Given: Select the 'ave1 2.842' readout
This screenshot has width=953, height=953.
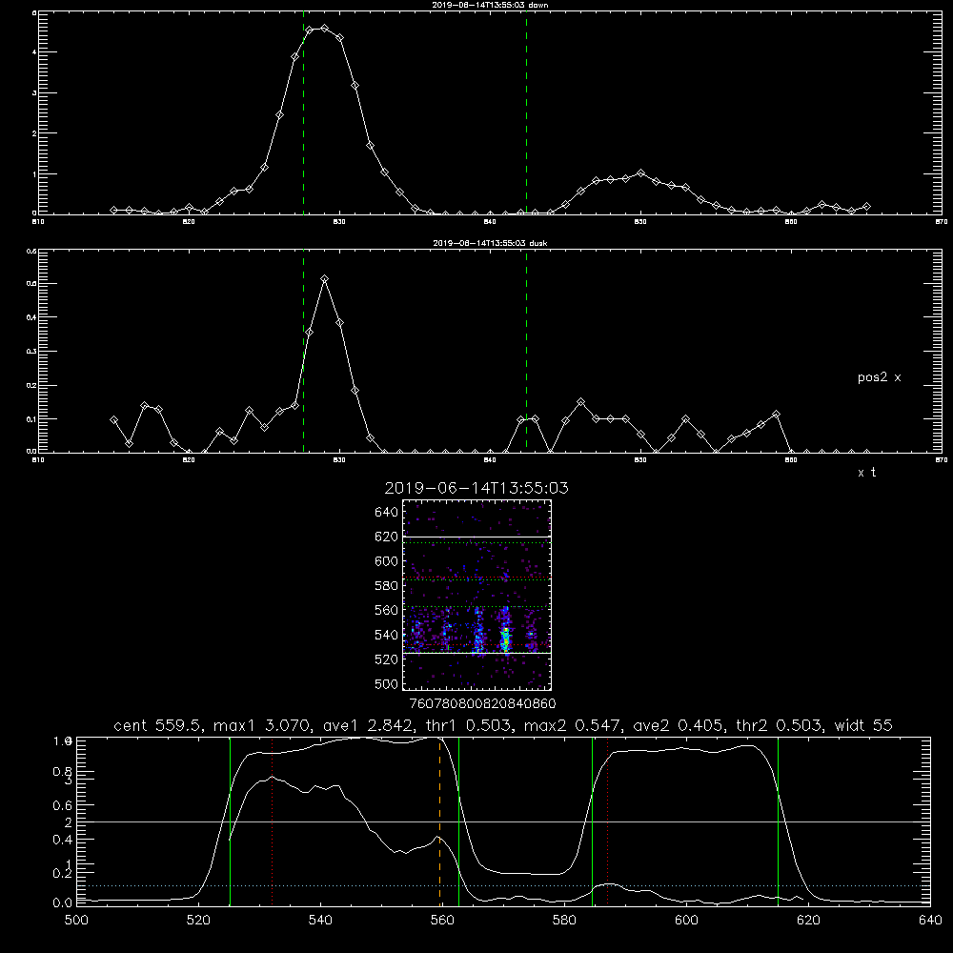Looking at the screenshot, I should point(368,725).
